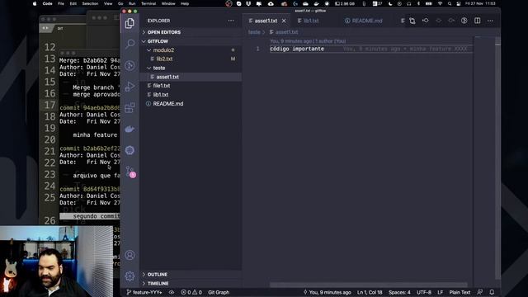528x297 pixels.
Task: Open the Source Control view icon
Action: [x=130, y=65]
